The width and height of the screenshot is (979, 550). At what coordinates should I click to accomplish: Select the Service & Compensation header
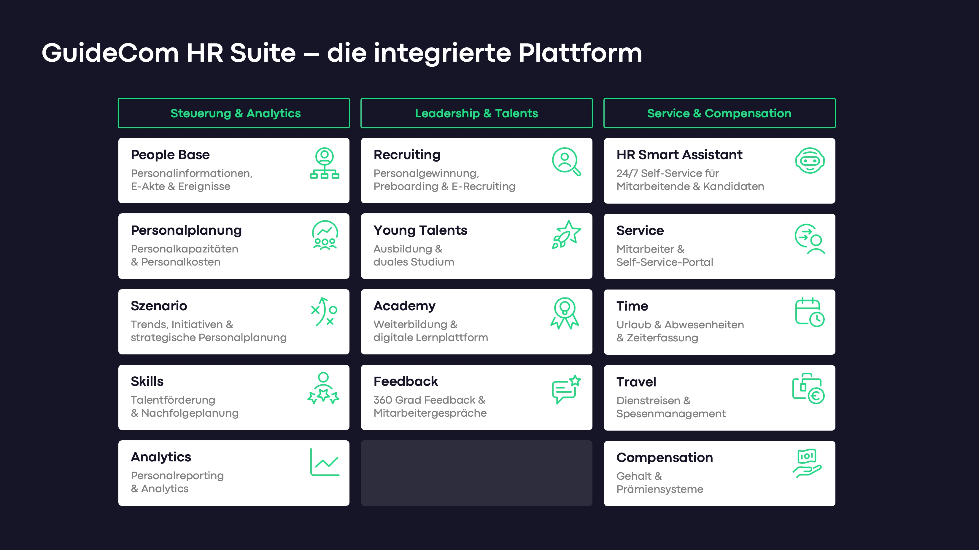[719, 113]
